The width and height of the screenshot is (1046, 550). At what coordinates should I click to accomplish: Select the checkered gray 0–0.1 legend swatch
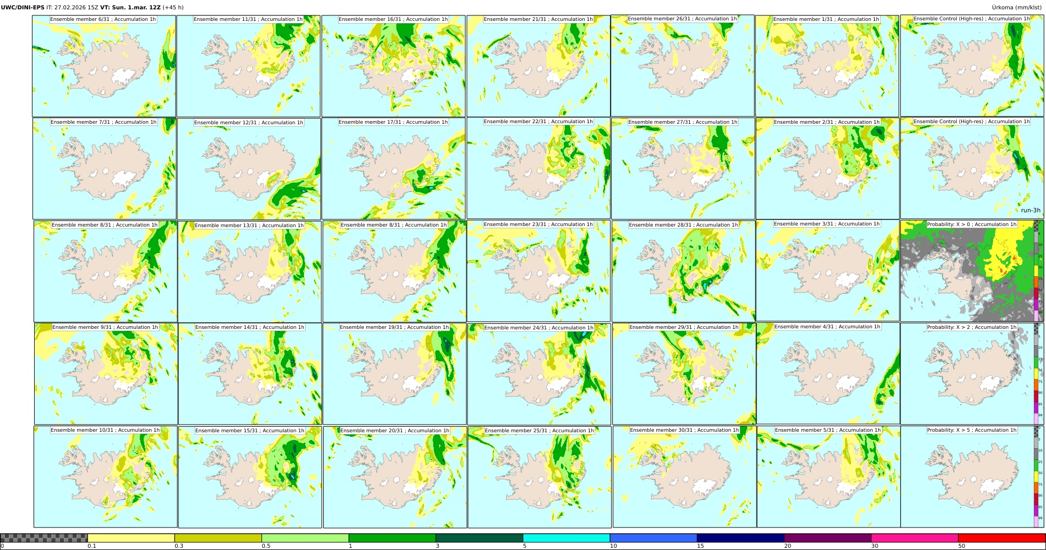tap(44, 538)
